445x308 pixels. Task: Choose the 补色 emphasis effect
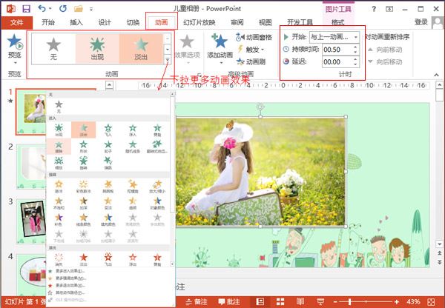tap(59, 220)
